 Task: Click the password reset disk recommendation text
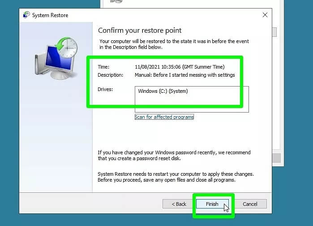click(x=174, y=156)
